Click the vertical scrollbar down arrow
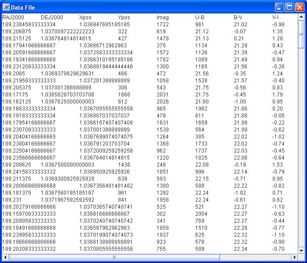307x263 pixels. 301,250
